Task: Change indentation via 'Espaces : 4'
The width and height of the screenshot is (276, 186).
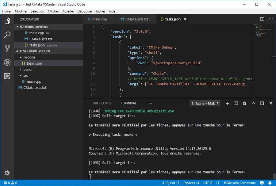Action: [191, 183]
